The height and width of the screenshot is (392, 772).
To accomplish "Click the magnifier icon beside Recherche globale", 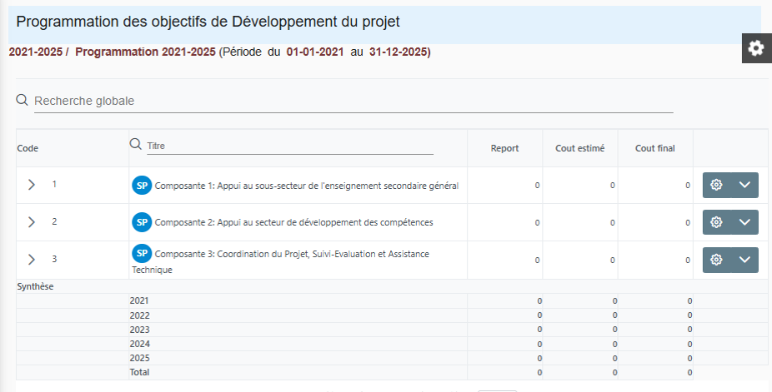I will pyautogui.click(x=23, y=100).
